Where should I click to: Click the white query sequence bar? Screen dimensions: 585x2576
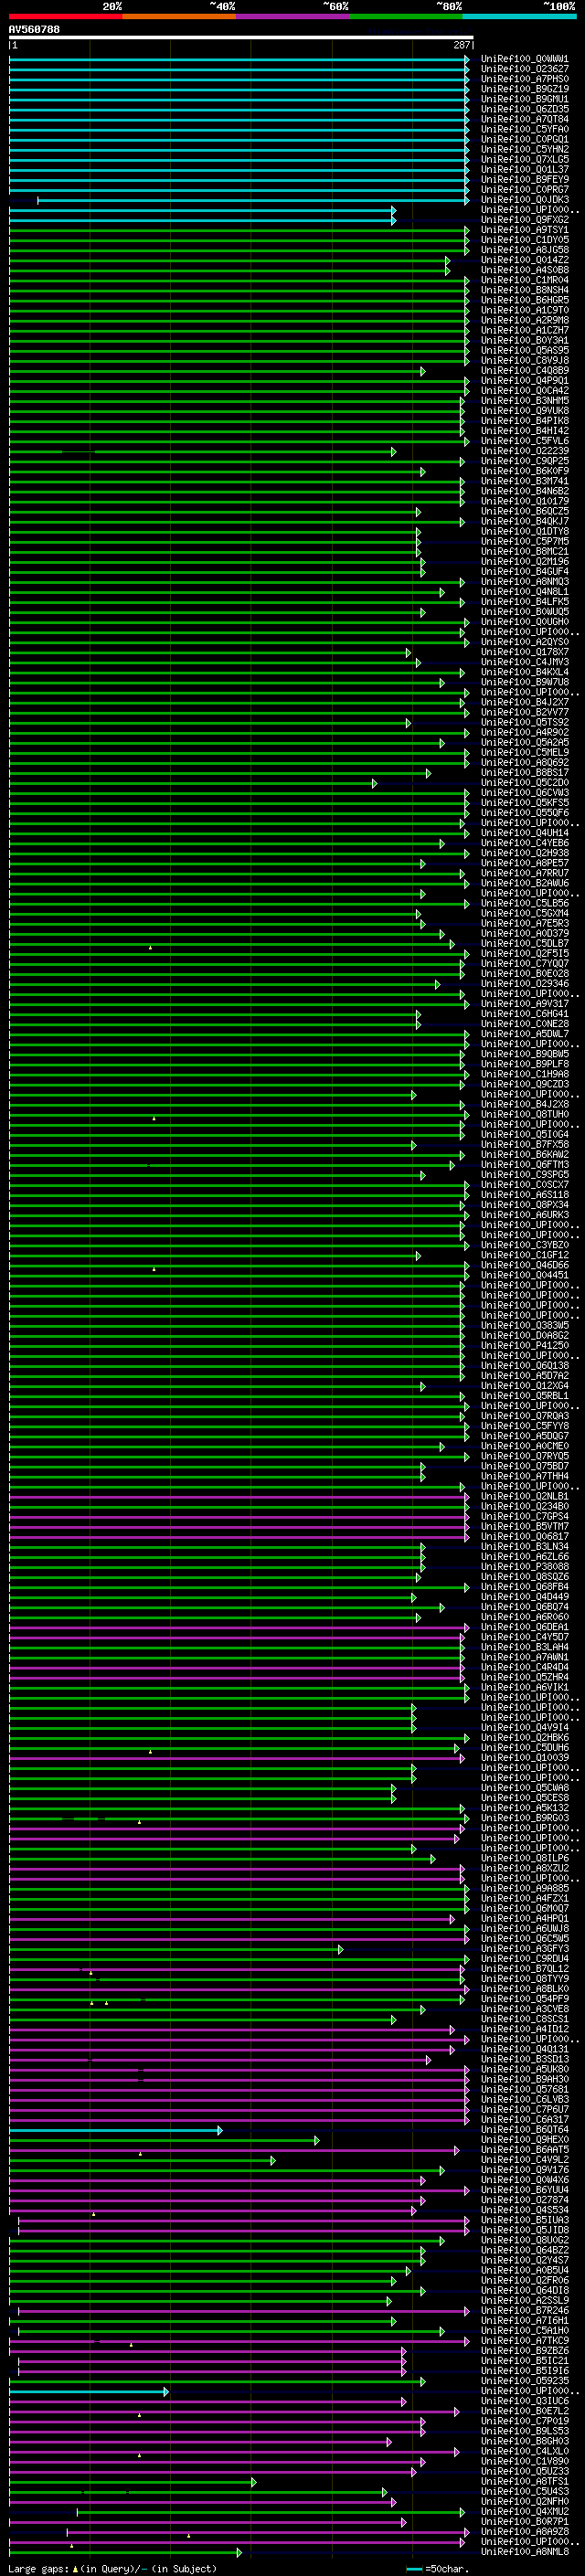point(241,37)
